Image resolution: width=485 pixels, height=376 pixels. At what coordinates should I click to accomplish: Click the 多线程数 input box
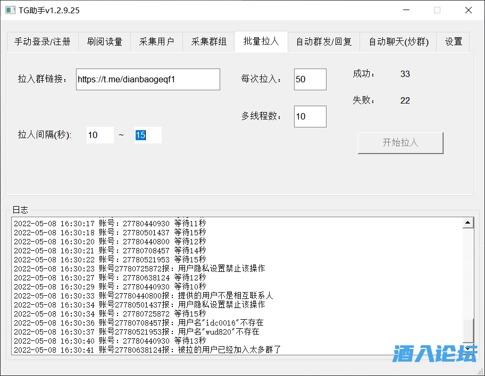[x=310, y=117]
